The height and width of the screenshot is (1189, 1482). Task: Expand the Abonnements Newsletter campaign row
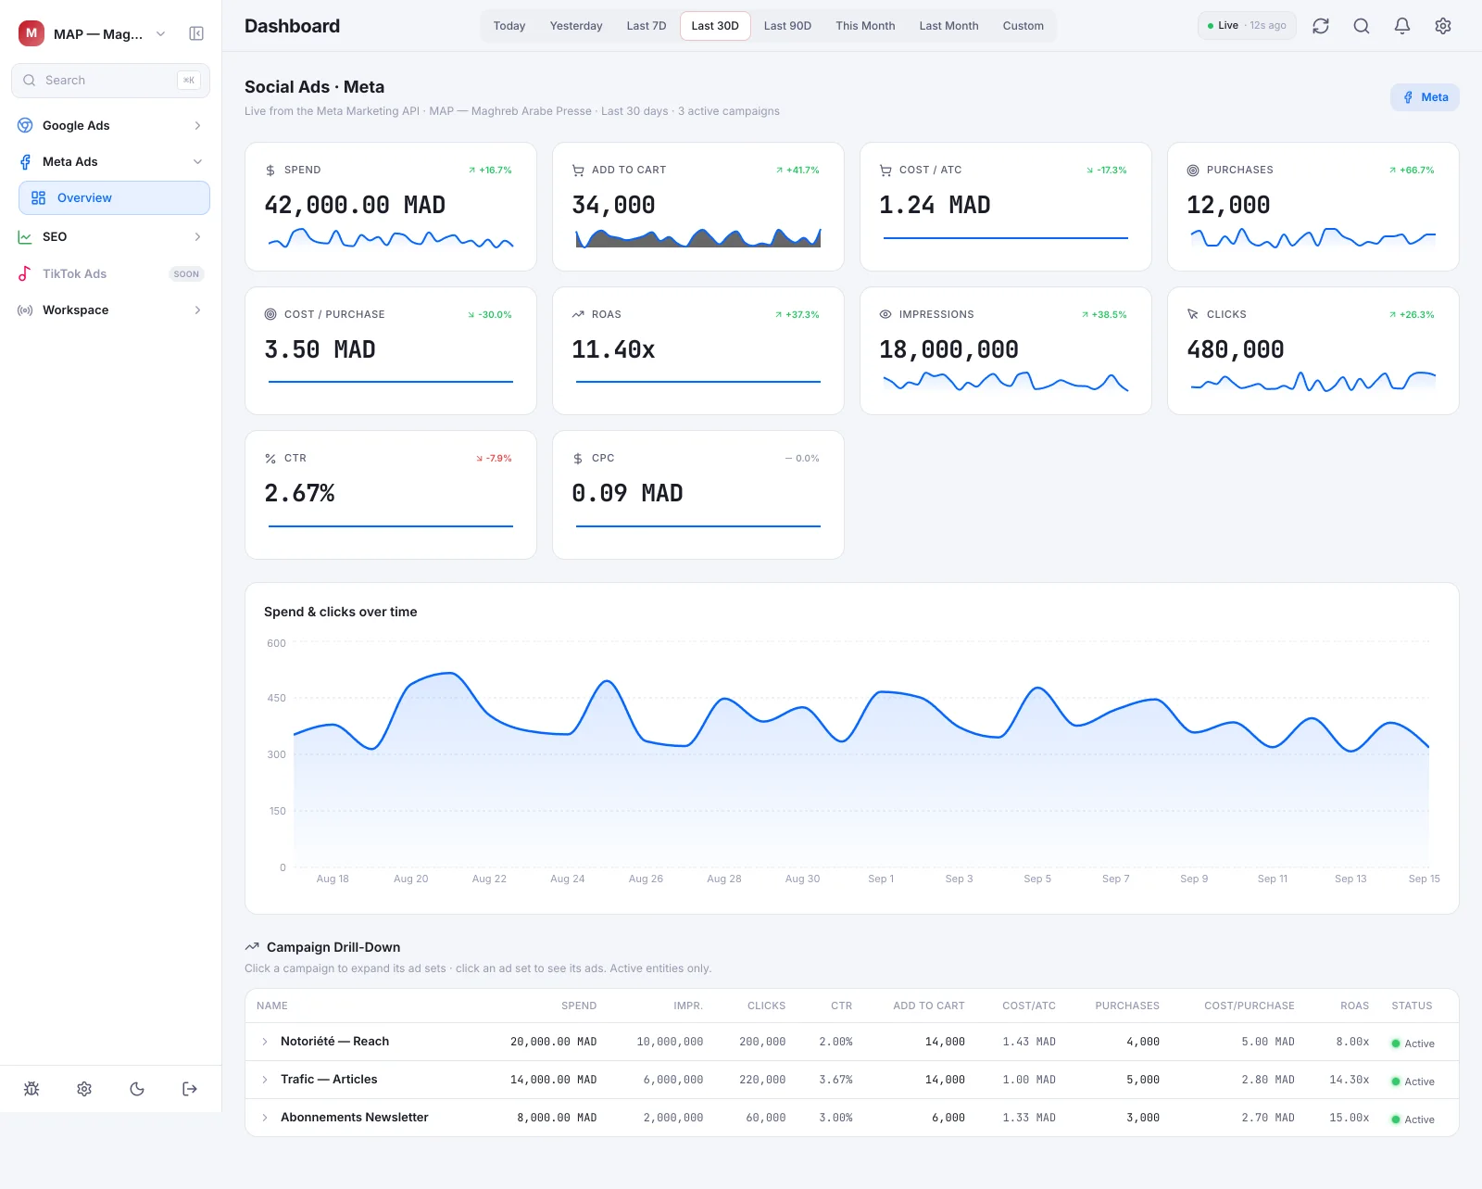[x=265, y=1118]
